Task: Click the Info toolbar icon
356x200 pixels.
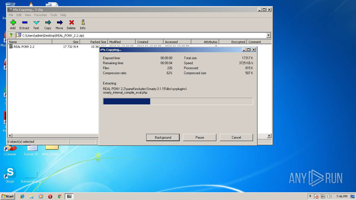Action: (83, 24)
